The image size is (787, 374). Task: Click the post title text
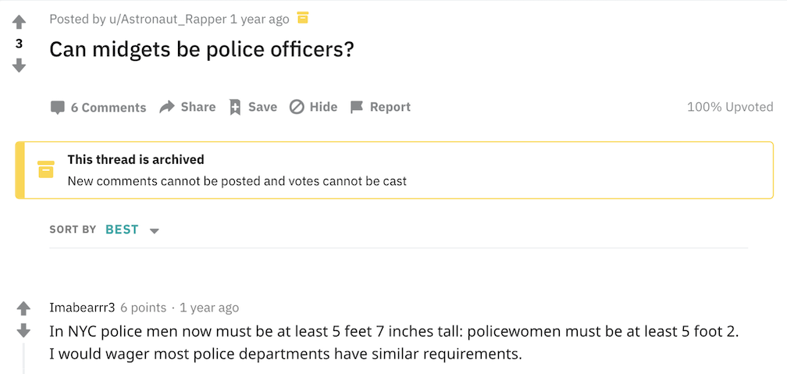pos(201,50)
